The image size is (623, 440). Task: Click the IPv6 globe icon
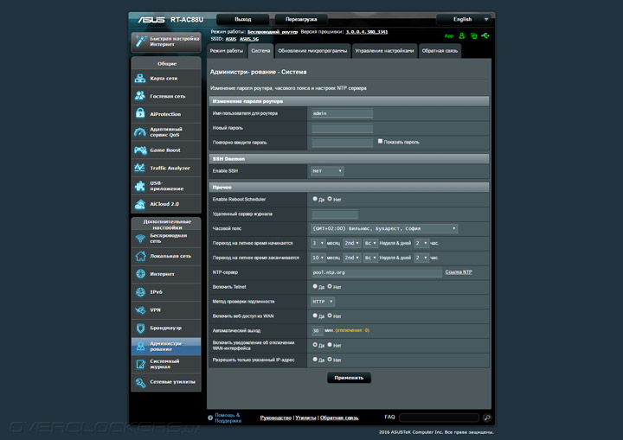(x=141, y=292)
